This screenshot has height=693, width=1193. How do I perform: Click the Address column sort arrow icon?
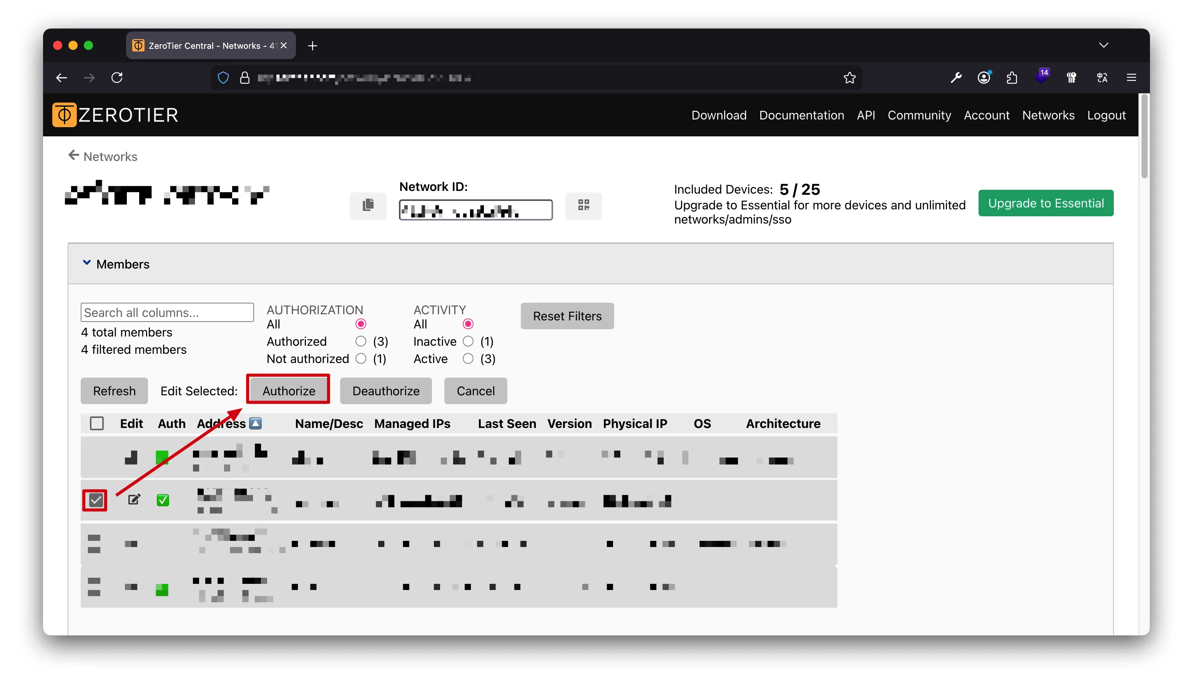(x=256, y=423)
